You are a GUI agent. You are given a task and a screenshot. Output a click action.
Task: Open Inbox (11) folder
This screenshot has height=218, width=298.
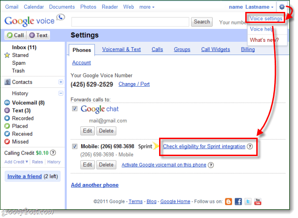(x=24, y=47)
